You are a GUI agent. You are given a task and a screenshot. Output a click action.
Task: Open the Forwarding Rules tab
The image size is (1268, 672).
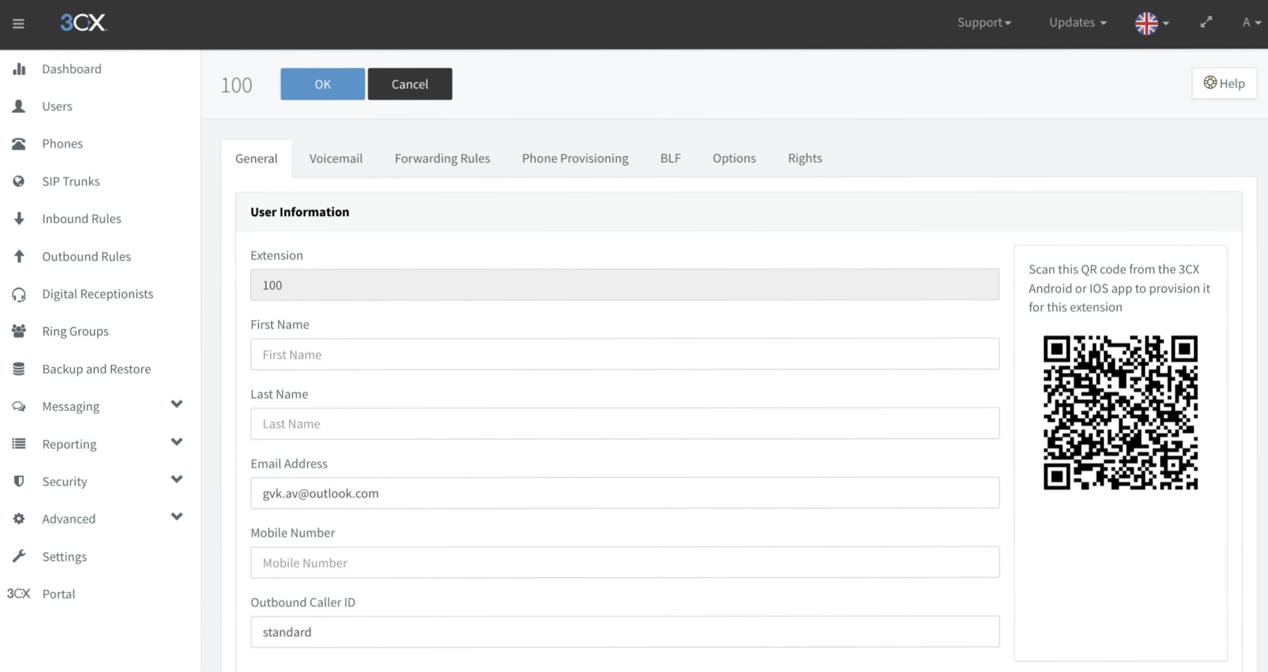pos(442,158)
